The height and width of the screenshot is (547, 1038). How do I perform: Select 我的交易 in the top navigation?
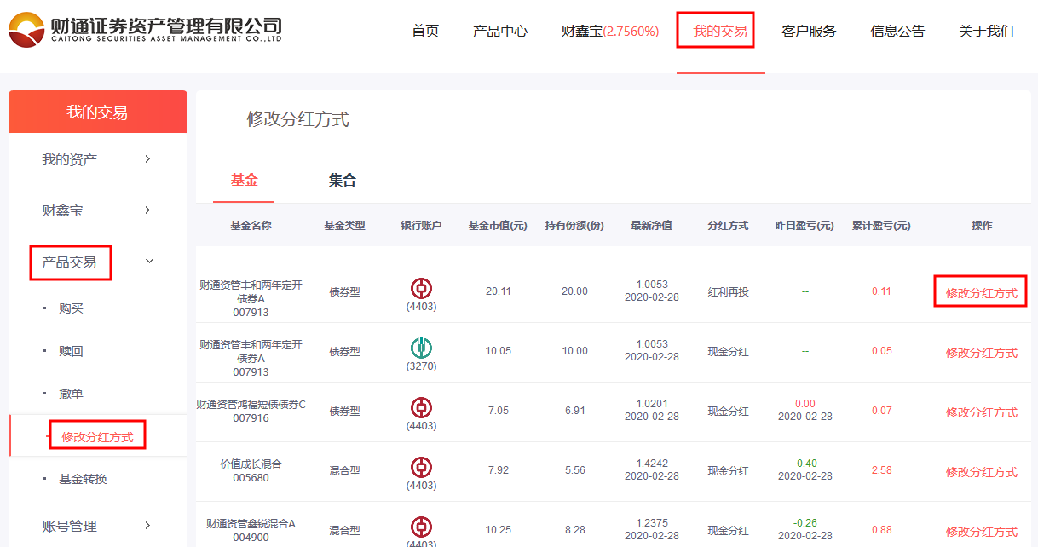[720, 32]
